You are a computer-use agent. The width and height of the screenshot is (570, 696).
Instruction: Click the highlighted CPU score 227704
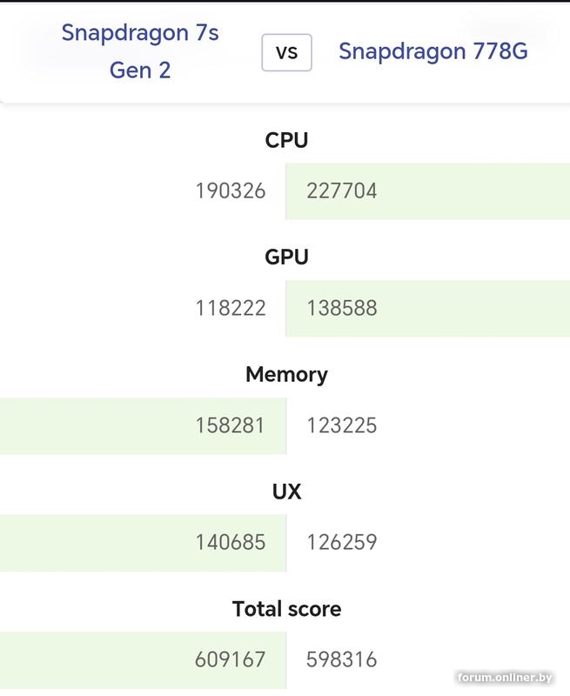click(x=342, y=191)
